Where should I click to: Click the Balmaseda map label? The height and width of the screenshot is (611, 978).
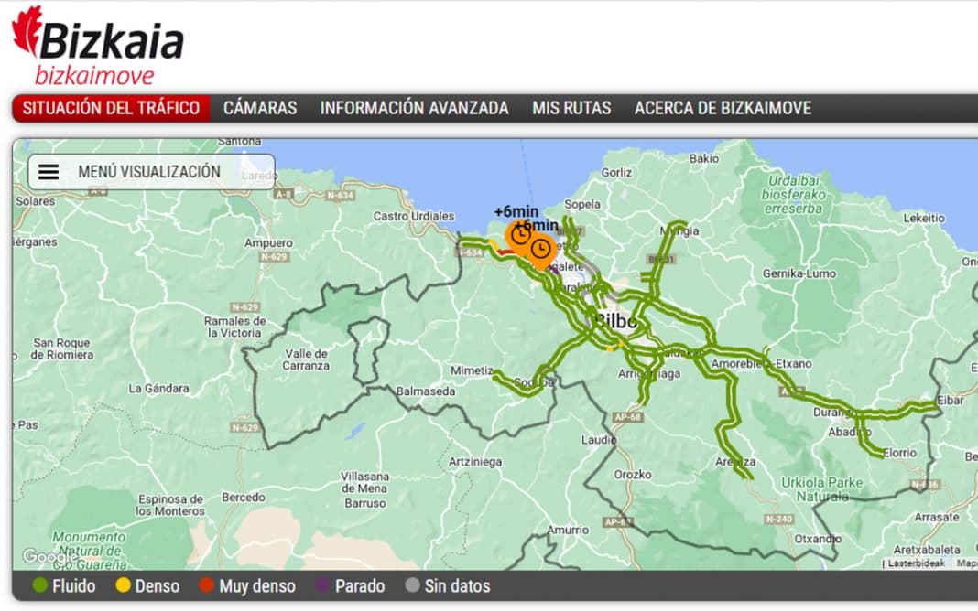click(426, 391)
